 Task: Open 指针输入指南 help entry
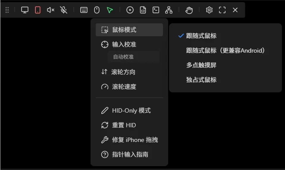pyautogui.click(x=129, y=154)
